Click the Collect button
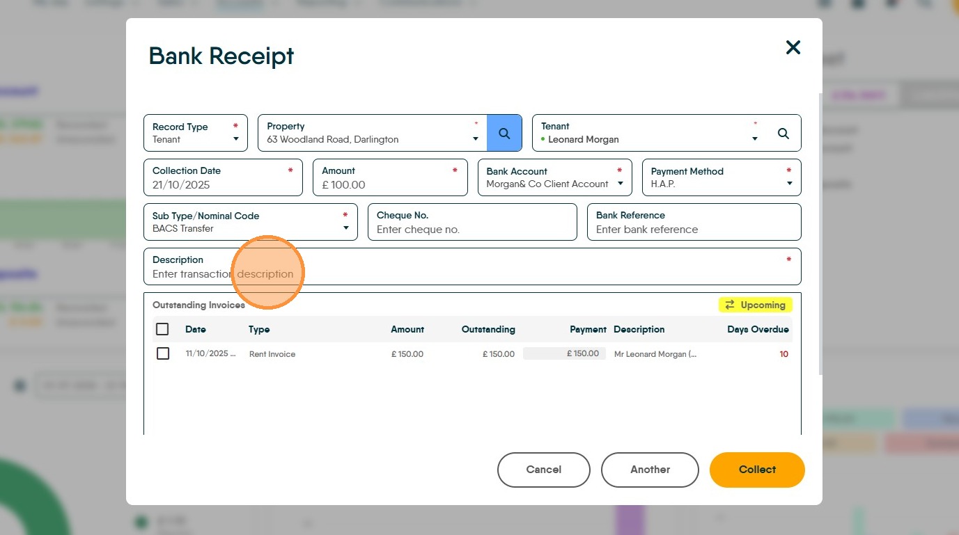This screenshot has height=535, width=959. pos(757,470)
